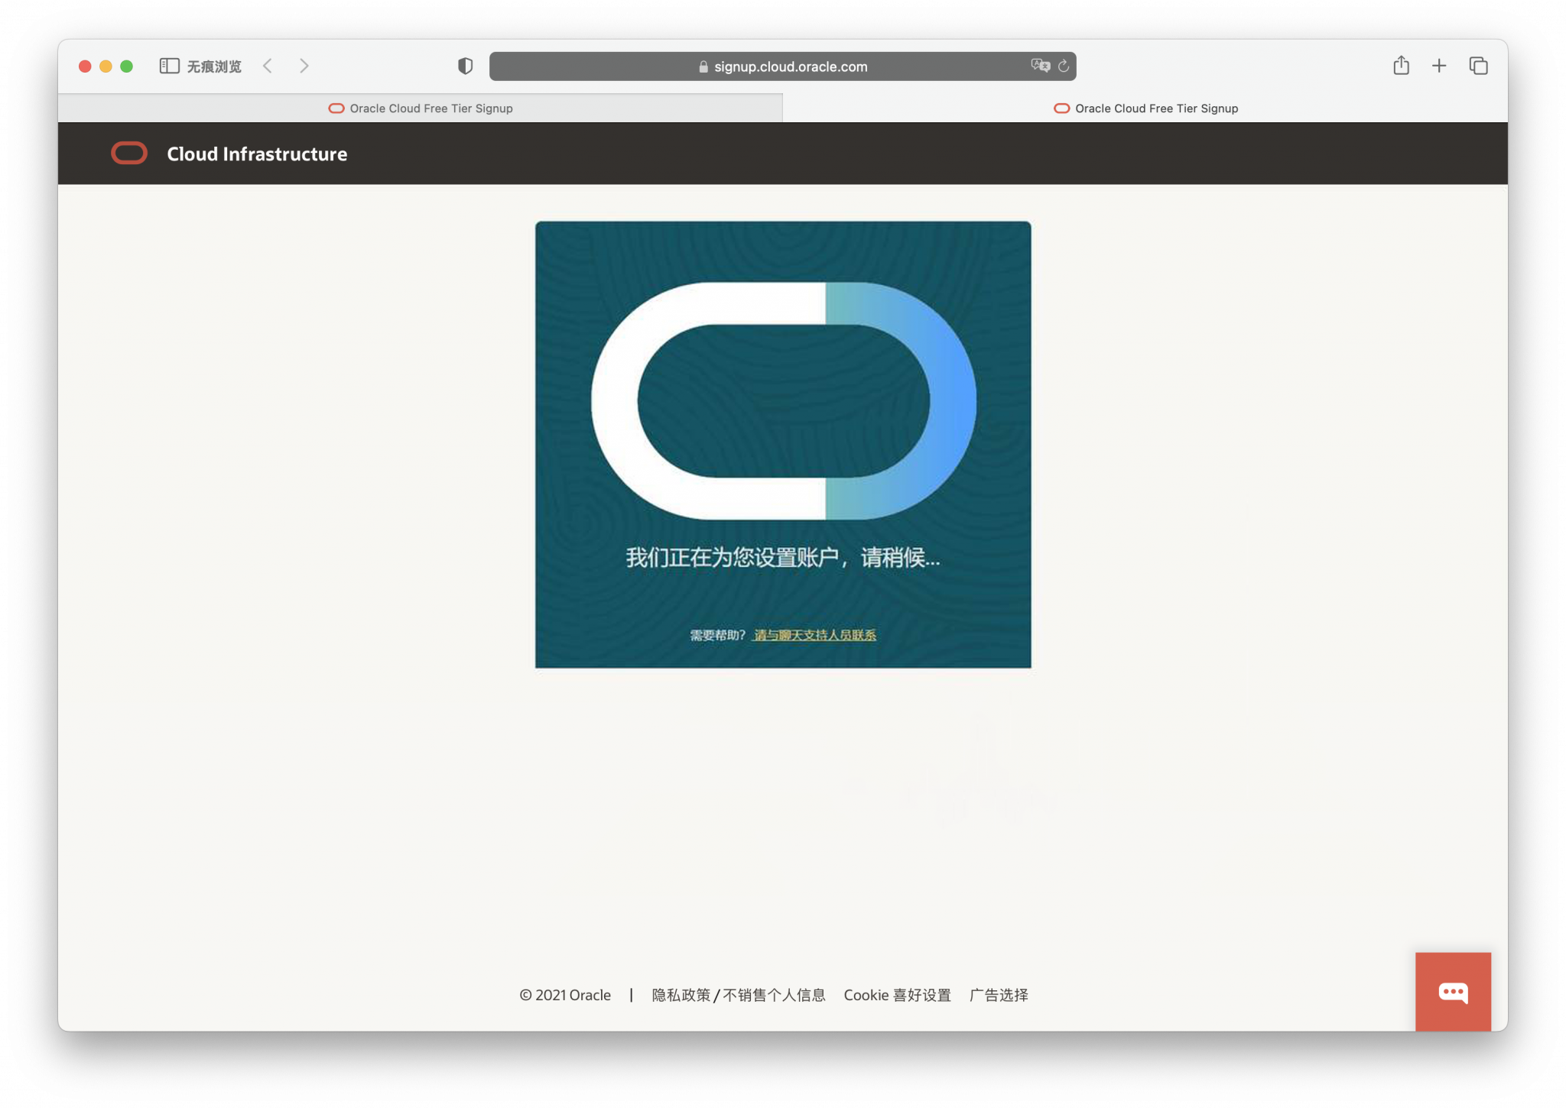Click the © 2021 Oracle text

pos(565,995)
